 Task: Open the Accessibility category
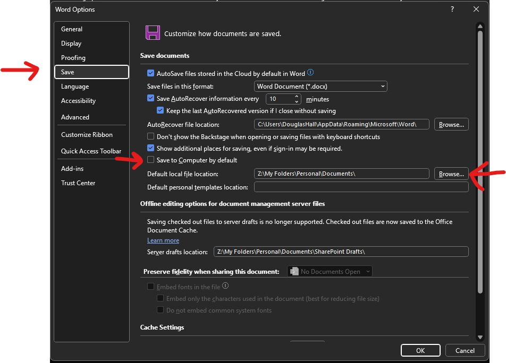pyautogui.click(x=91, y=101)
